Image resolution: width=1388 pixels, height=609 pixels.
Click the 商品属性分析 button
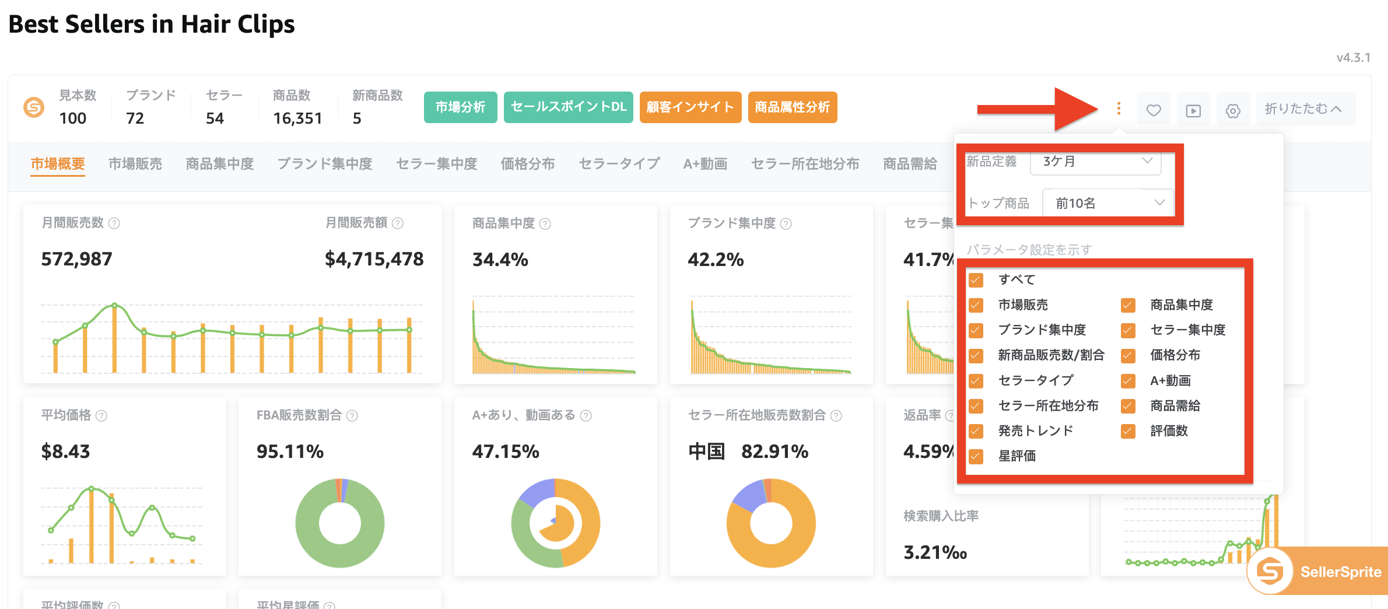pyautogui.click(x=793, y=107)
